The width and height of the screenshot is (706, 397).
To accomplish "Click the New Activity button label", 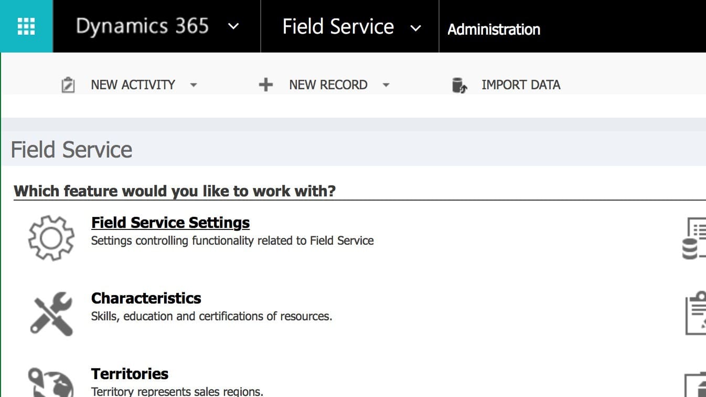I will (x=133, y=85).
